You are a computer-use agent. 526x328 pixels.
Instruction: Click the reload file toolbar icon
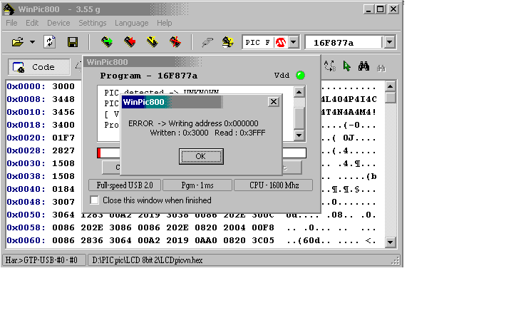point(50,42)
